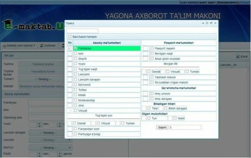Uncheck the Familiyasi checkbox
The height and width of the screenshot is (158, 251).
pyautogui.click(x=75, y=48)
